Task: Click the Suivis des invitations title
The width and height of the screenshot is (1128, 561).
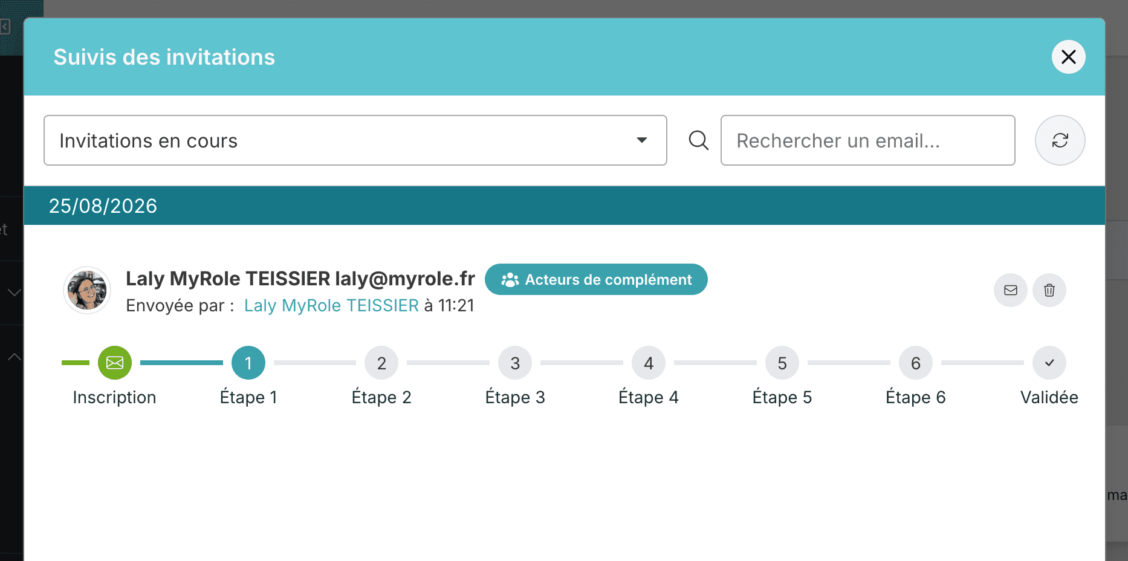Action: 164,57
